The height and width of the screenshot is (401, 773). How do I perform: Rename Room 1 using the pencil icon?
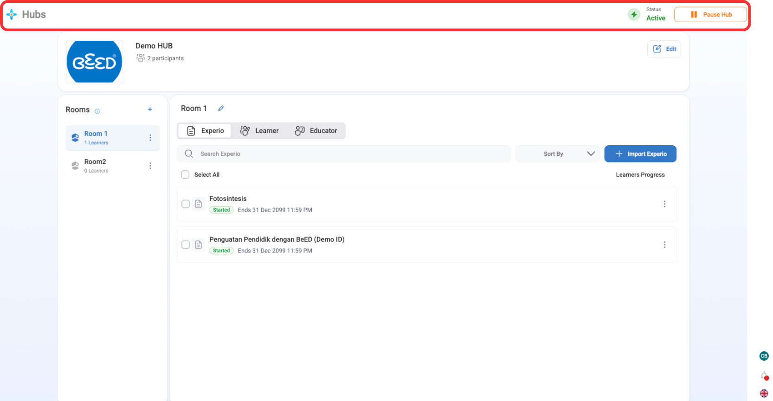pos(221,108)
